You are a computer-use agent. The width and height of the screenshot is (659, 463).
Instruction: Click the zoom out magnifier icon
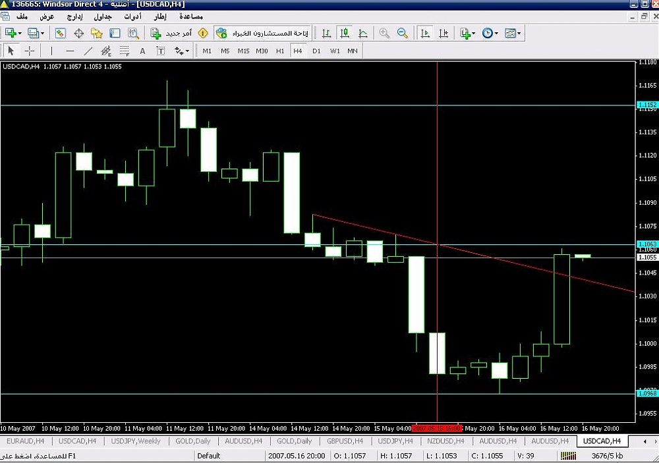(402, 33)
